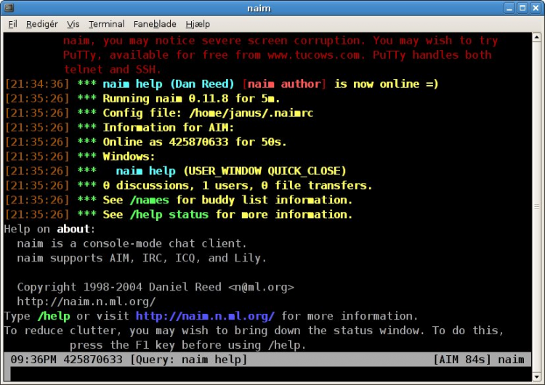This screenshot has width=545, height=385.
Task: Click the [21:34:36] timestamp
Action: coord(37,84)
